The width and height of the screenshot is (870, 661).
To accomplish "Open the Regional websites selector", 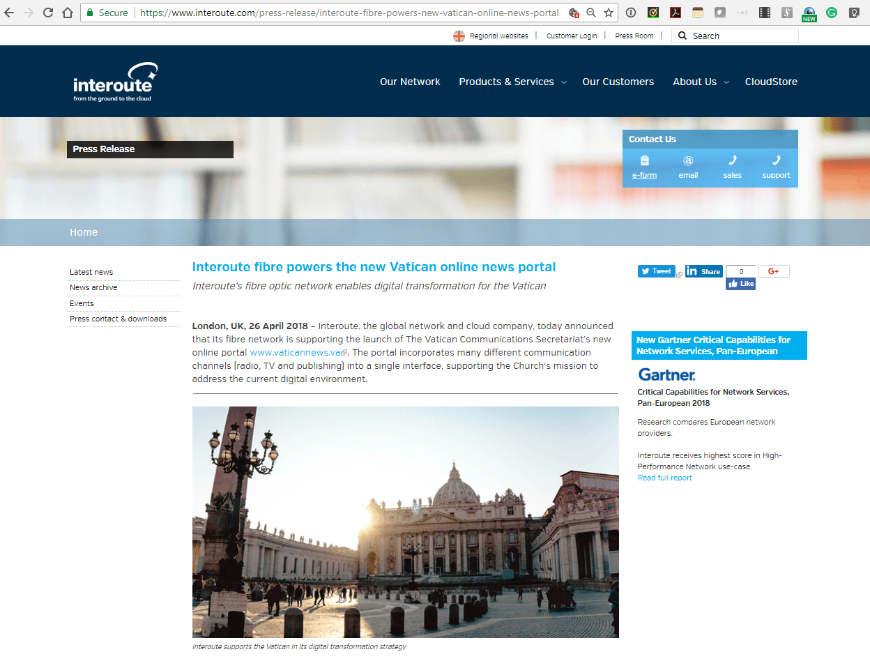I will [x=498, y=36].
